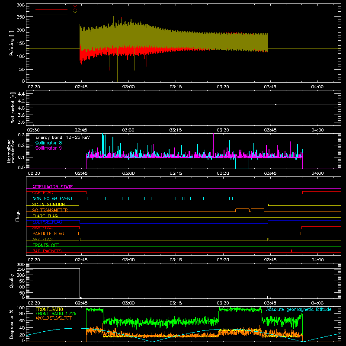Click the olive Y legend label
The width and height of the screenshot is (346, 346).
click(75, 13)
